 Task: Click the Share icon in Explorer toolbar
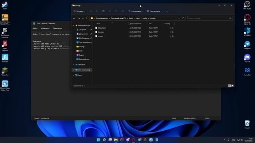pos(116,11)
